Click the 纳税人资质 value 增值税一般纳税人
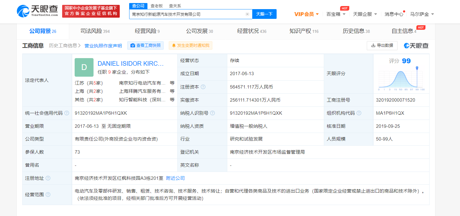The image size is (460, 216). 249,126
